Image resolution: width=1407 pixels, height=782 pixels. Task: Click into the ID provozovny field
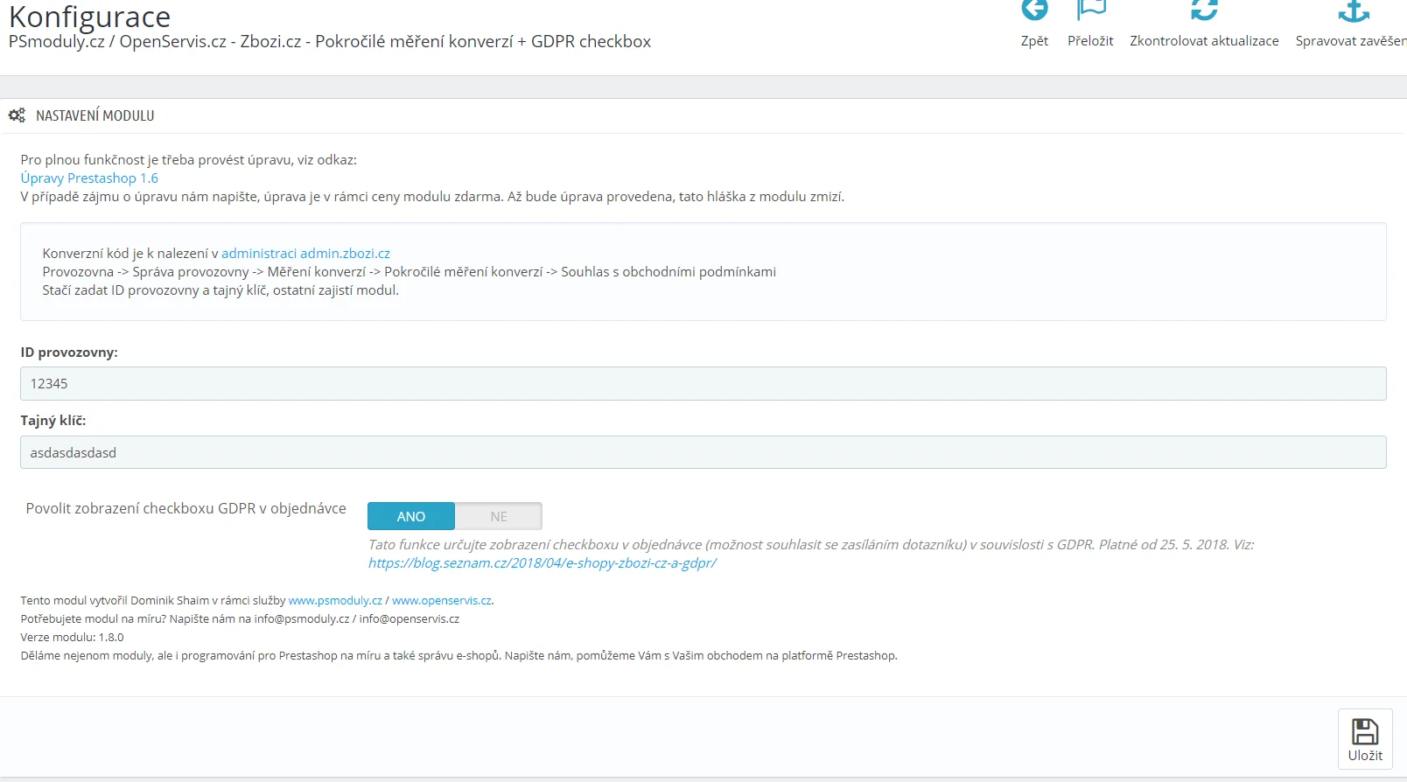pyautogui.click(x=703, y=384)
